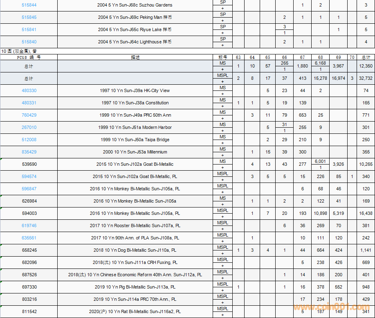Image resolution: width=375 pixels, height=318 pixels.
Task: Open the 835429 Millennium coin link
Action: pos(29,152)
